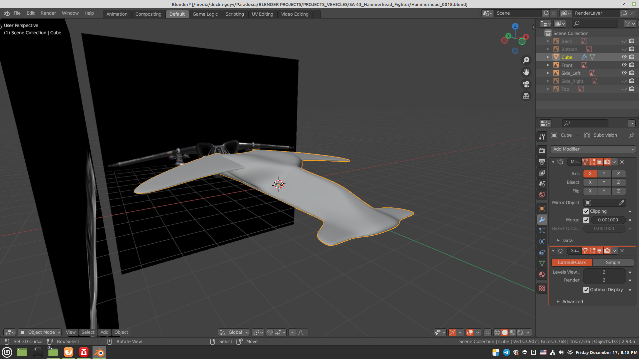Select material preview viewport shading
Viewport: 639px width, 359px height.
[x=513, y=332]
